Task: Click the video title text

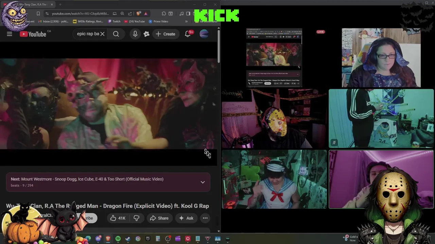Action: [x=107, y=206]
